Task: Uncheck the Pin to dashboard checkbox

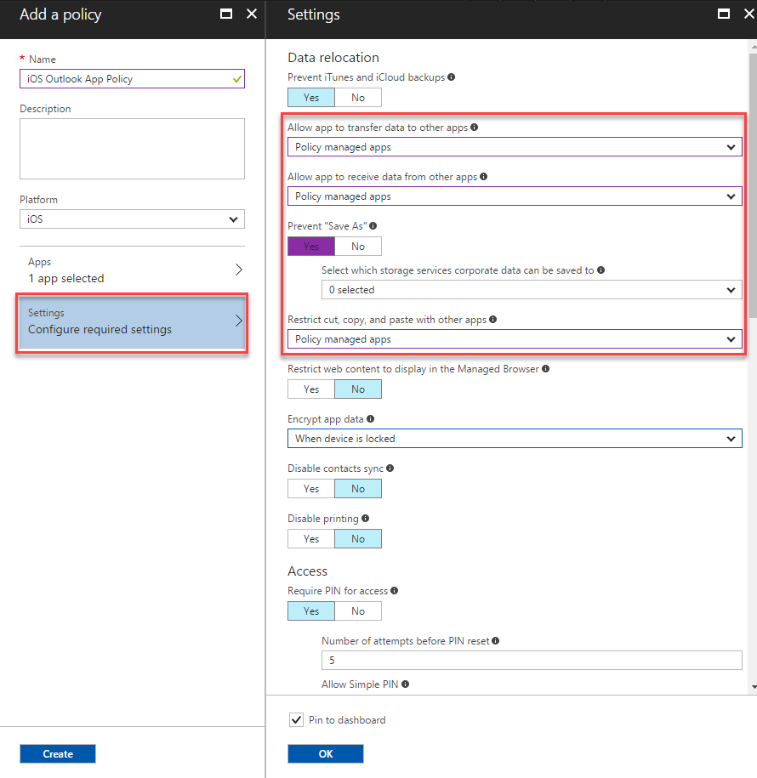Action: click(296, 719)
